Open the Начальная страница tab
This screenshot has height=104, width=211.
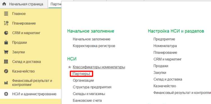click(26, 4)
